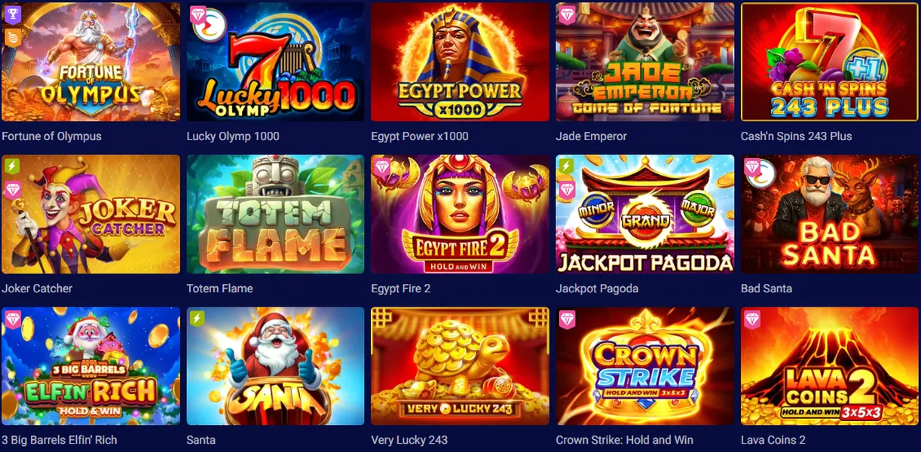Click the diamond badge on Jade Emperor
The width and height of the screenshot is (921, 452).
point(567,15)
